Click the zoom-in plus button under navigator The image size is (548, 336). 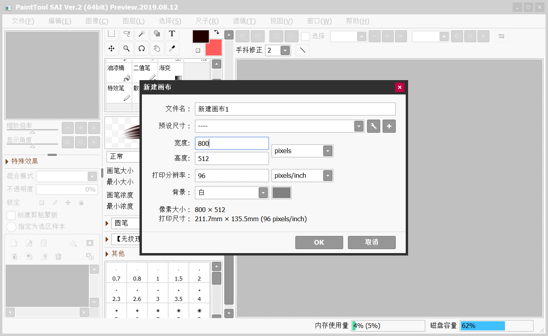tap(81, 128)
